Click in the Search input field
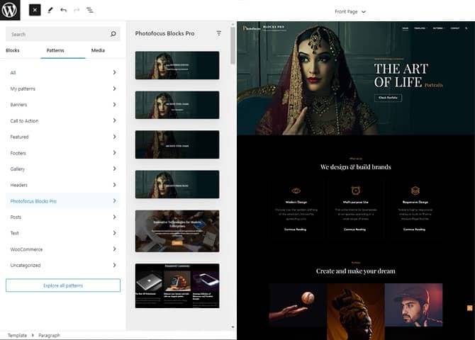Image resolution: width=475 pixels, height=340 pixels. click(x=57, y=34)
